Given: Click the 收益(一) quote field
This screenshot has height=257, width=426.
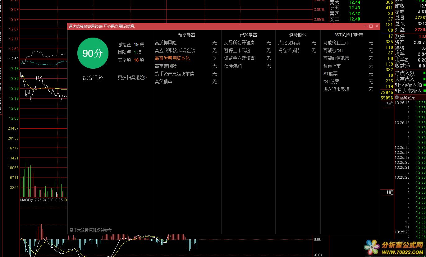Looking at the screenshot, I should [410, 66].
